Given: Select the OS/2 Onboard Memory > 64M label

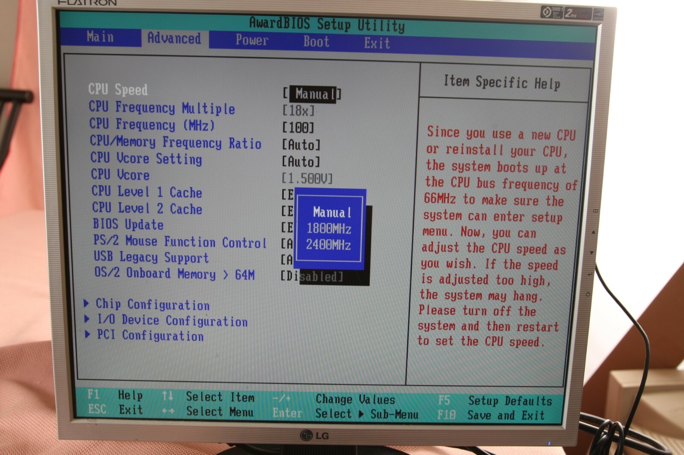Looking at the screenshot, I should point(175,274).
